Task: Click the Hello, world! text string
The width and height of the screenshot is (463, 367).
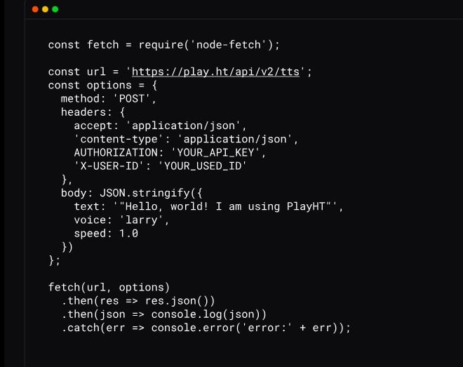Action: point(225,206)
